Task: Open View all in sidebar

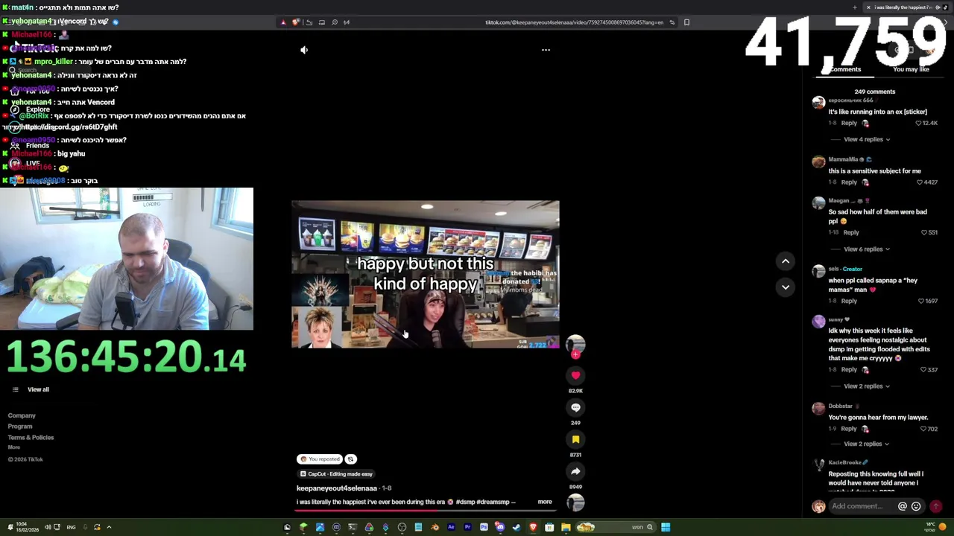Action: tap(38, 389)
